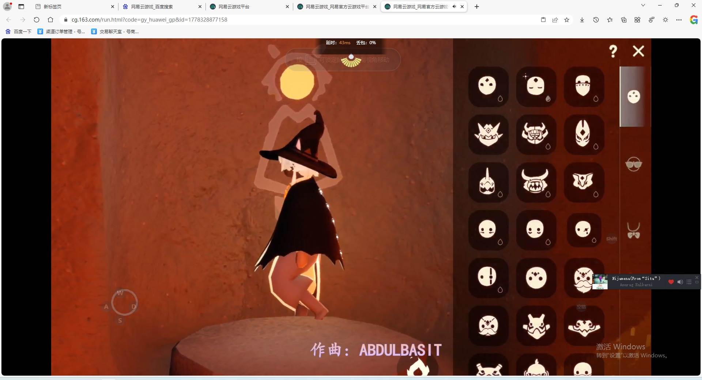Close the mini music player widget
This screenshot has width=702, height=380.
point(697,277)
